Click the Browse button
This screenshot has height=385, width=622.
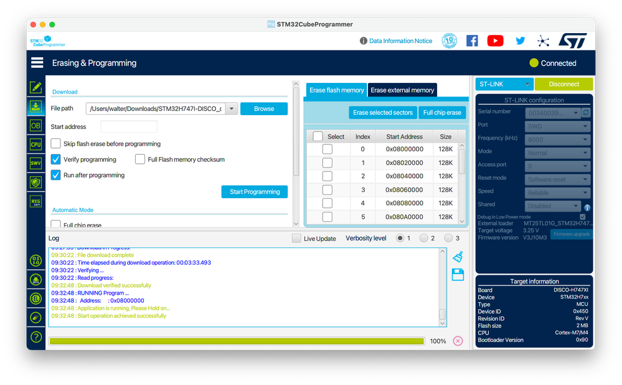coord(264,109)
